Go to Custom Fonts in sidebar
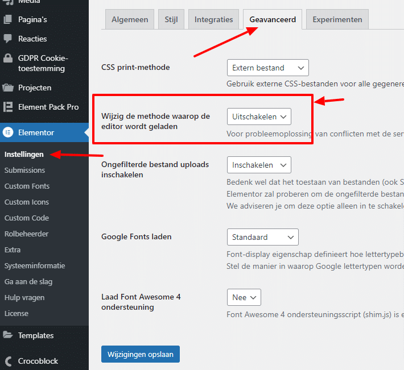The width and height of the screenshot is (404, 370). point(27,186)
